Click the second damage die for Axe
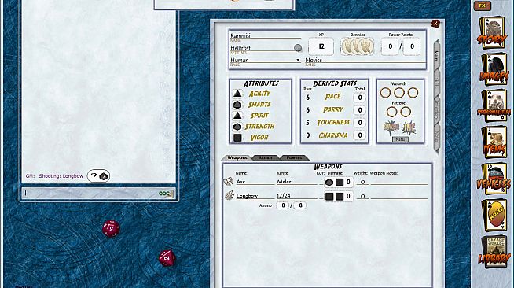The height and width of the screenshot is (288, 514). coord(340,182)
